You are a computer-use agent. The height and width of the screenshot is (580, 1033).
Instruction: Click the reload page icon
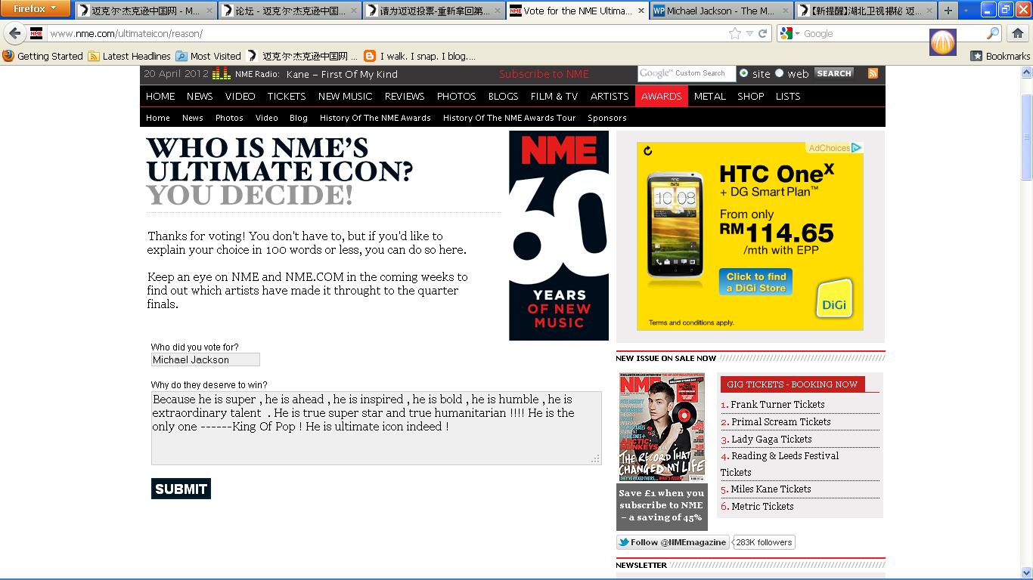coord(763,33)
